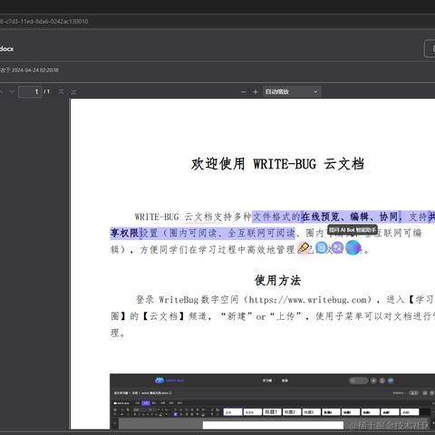
Task: Click the text 【云文档】 in the paragraph
Action: click(x=163, y=316)
